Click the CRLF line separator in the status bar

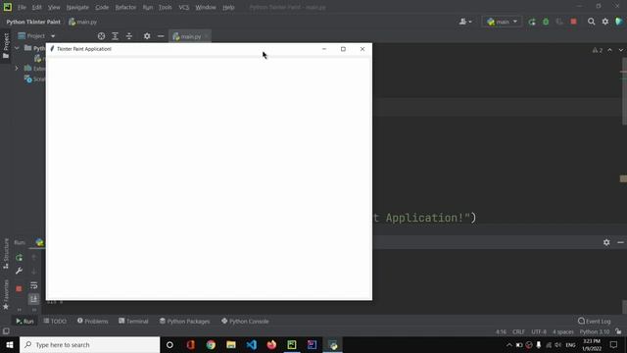(518, 331)
